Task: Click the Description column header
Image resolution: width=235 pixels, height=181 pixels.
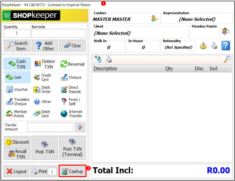Action: 129,69
